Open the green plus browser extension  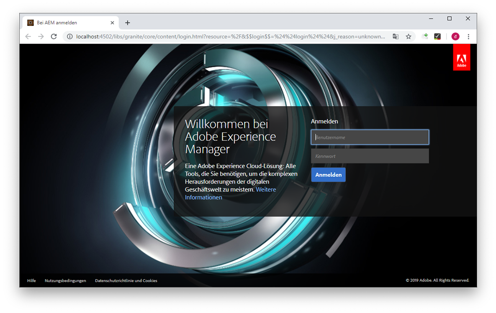click(425, 36)
